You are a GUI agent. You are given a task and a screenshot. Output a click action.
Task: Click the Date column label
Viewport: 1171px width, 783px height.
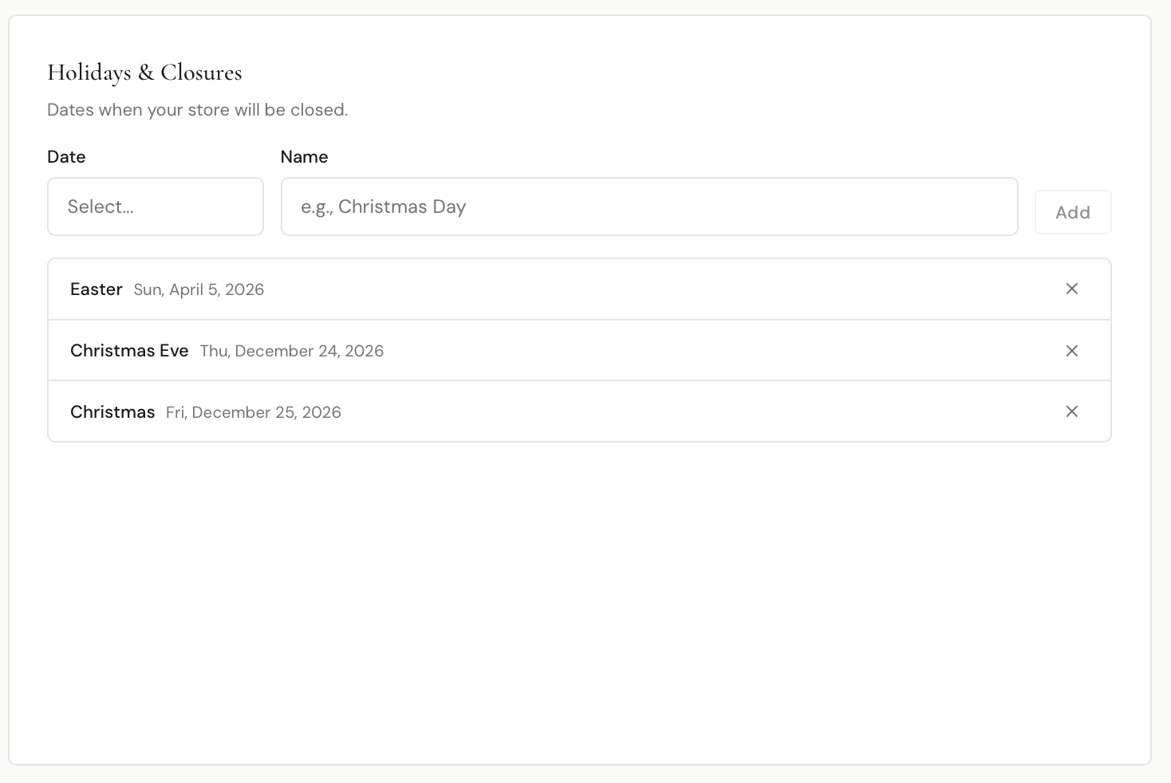tap(66, 156)
